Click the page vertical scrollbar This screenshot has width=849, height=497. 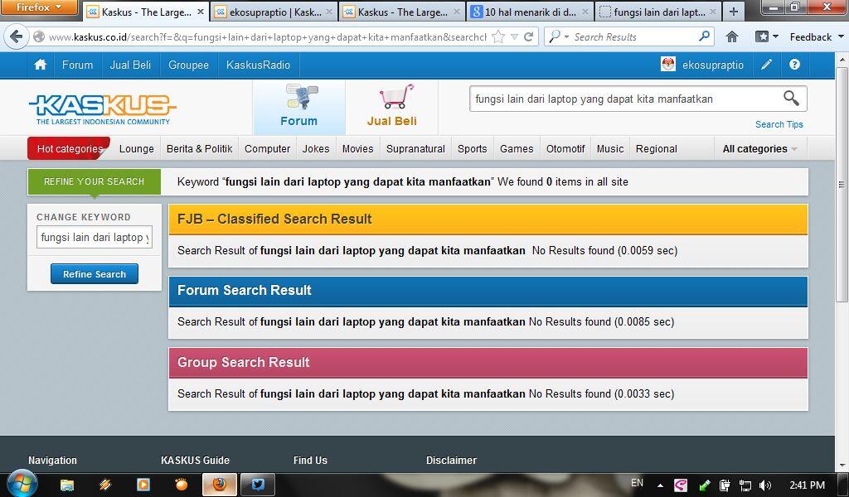click(842, 184)
